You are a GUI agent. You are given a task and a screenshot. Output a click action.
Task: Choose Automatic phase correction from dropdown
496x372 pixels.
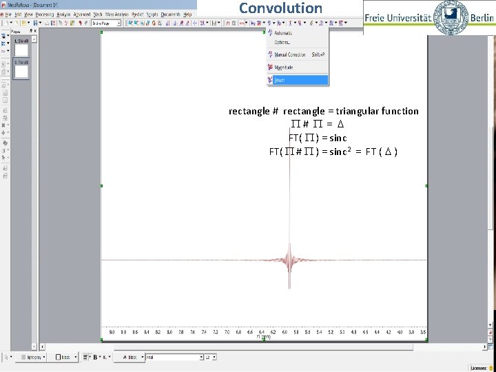[x=298, y=33]
